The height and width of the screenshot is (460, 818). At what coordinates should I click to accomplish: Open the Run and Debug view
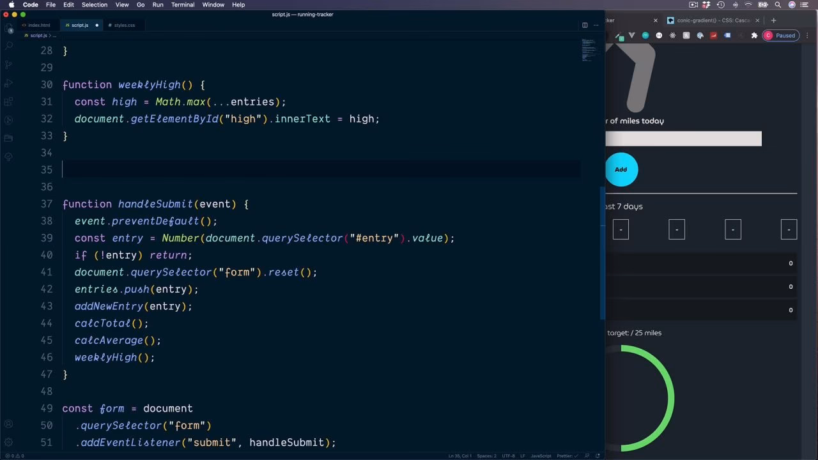point(9,83)
